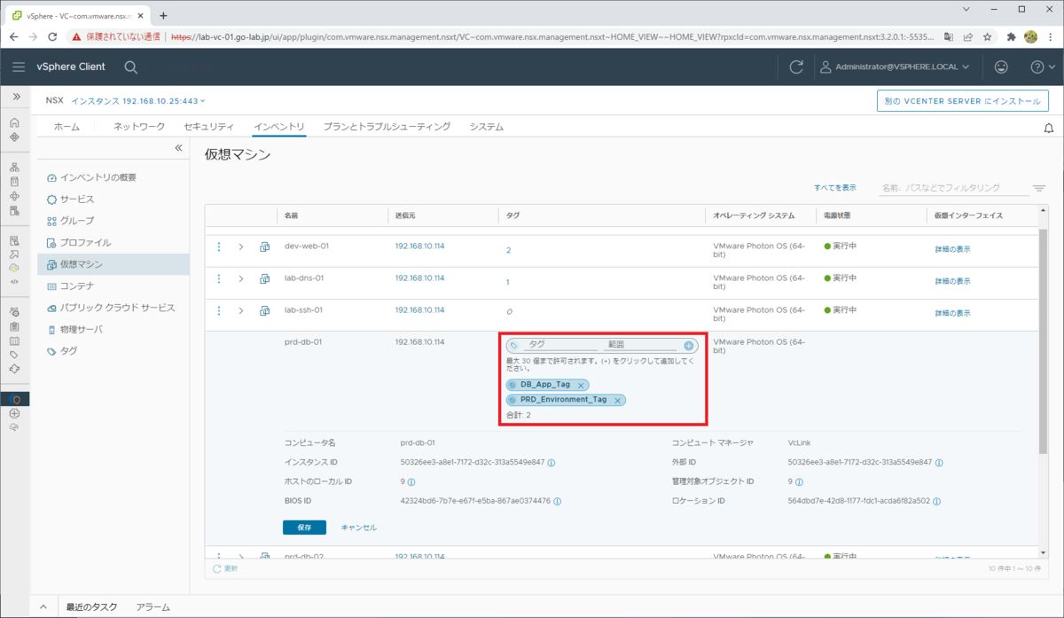Click the filter lines icon
Screen dimensions: 1064x618
pyautogui.click(x=1039, y=188)
